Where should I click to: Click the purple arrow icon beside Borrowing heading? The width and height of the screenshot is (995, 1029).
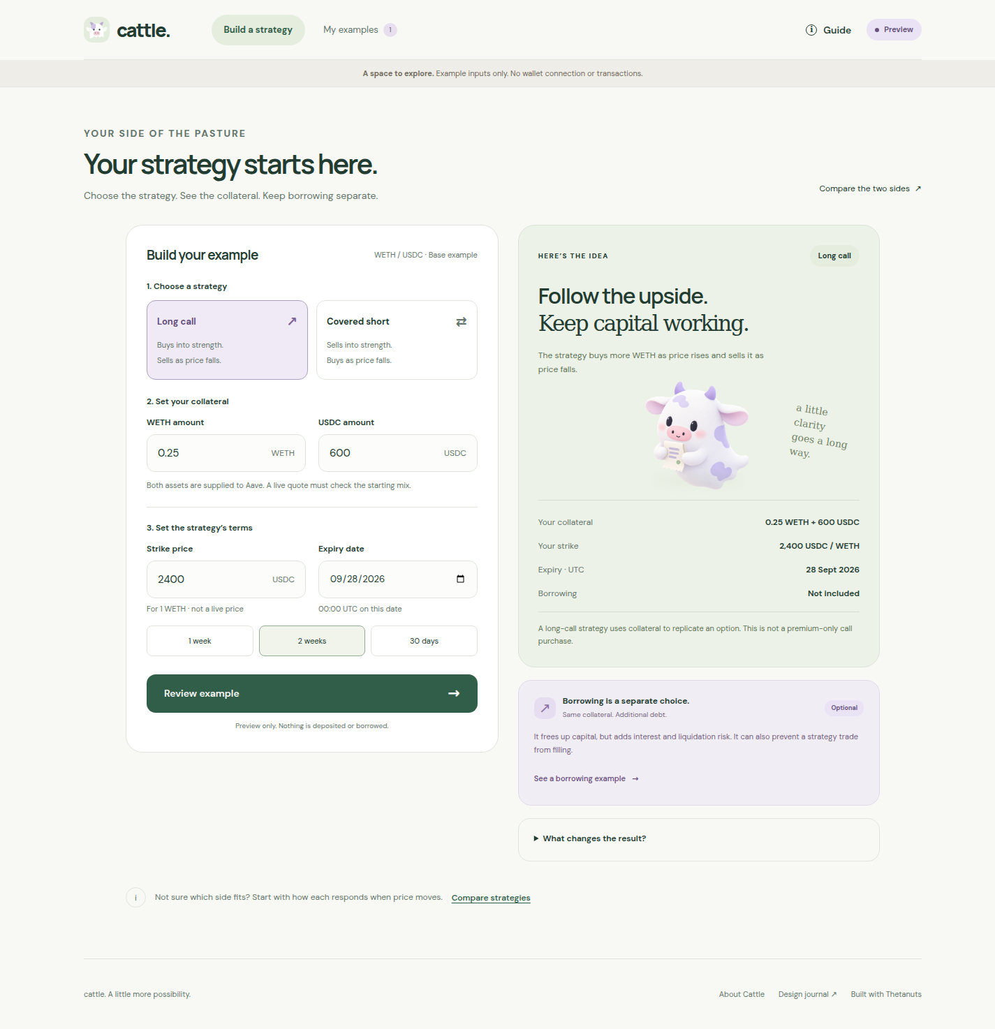(x=545, y=708)
